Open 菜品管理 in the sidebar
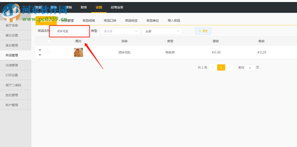Screen dimensions: 297x147 15,55
